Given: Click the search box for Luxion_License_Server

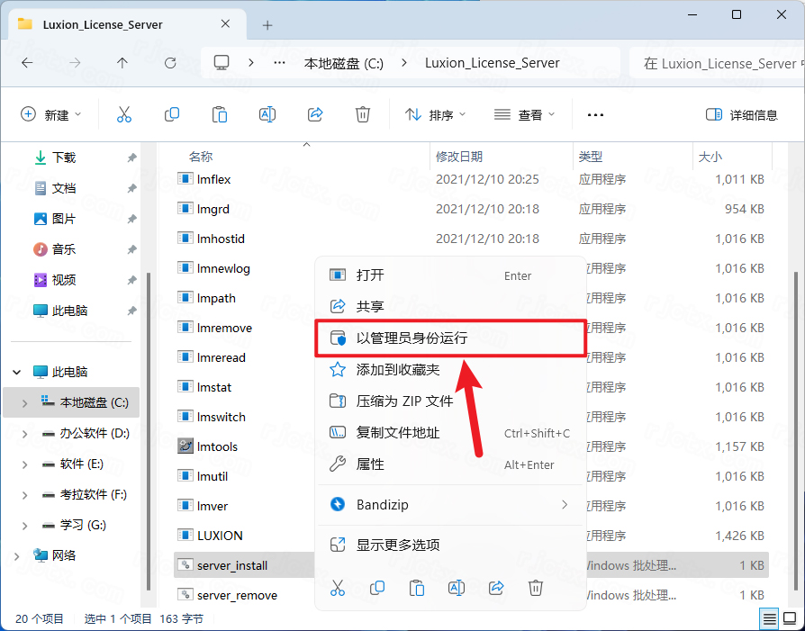Looking at the screenshot, I should (717, 63).
